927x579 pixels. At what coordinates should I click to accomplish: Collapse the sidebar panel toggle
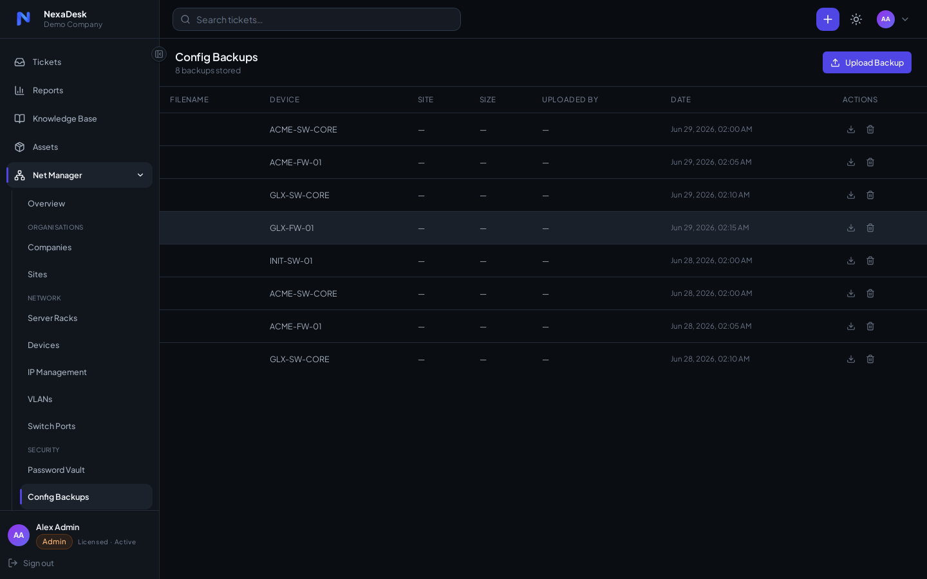pyautogui.click(x=159, y=54)
